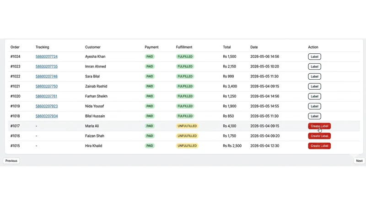Click Label button for Bilal Hussain's order

pos(314,116)
